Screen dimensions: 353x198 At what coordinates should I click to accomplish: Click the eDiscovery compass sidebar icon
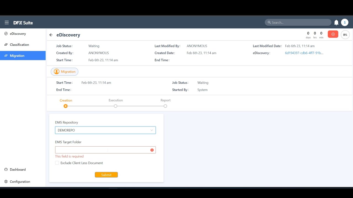click(x=6, y=34)
